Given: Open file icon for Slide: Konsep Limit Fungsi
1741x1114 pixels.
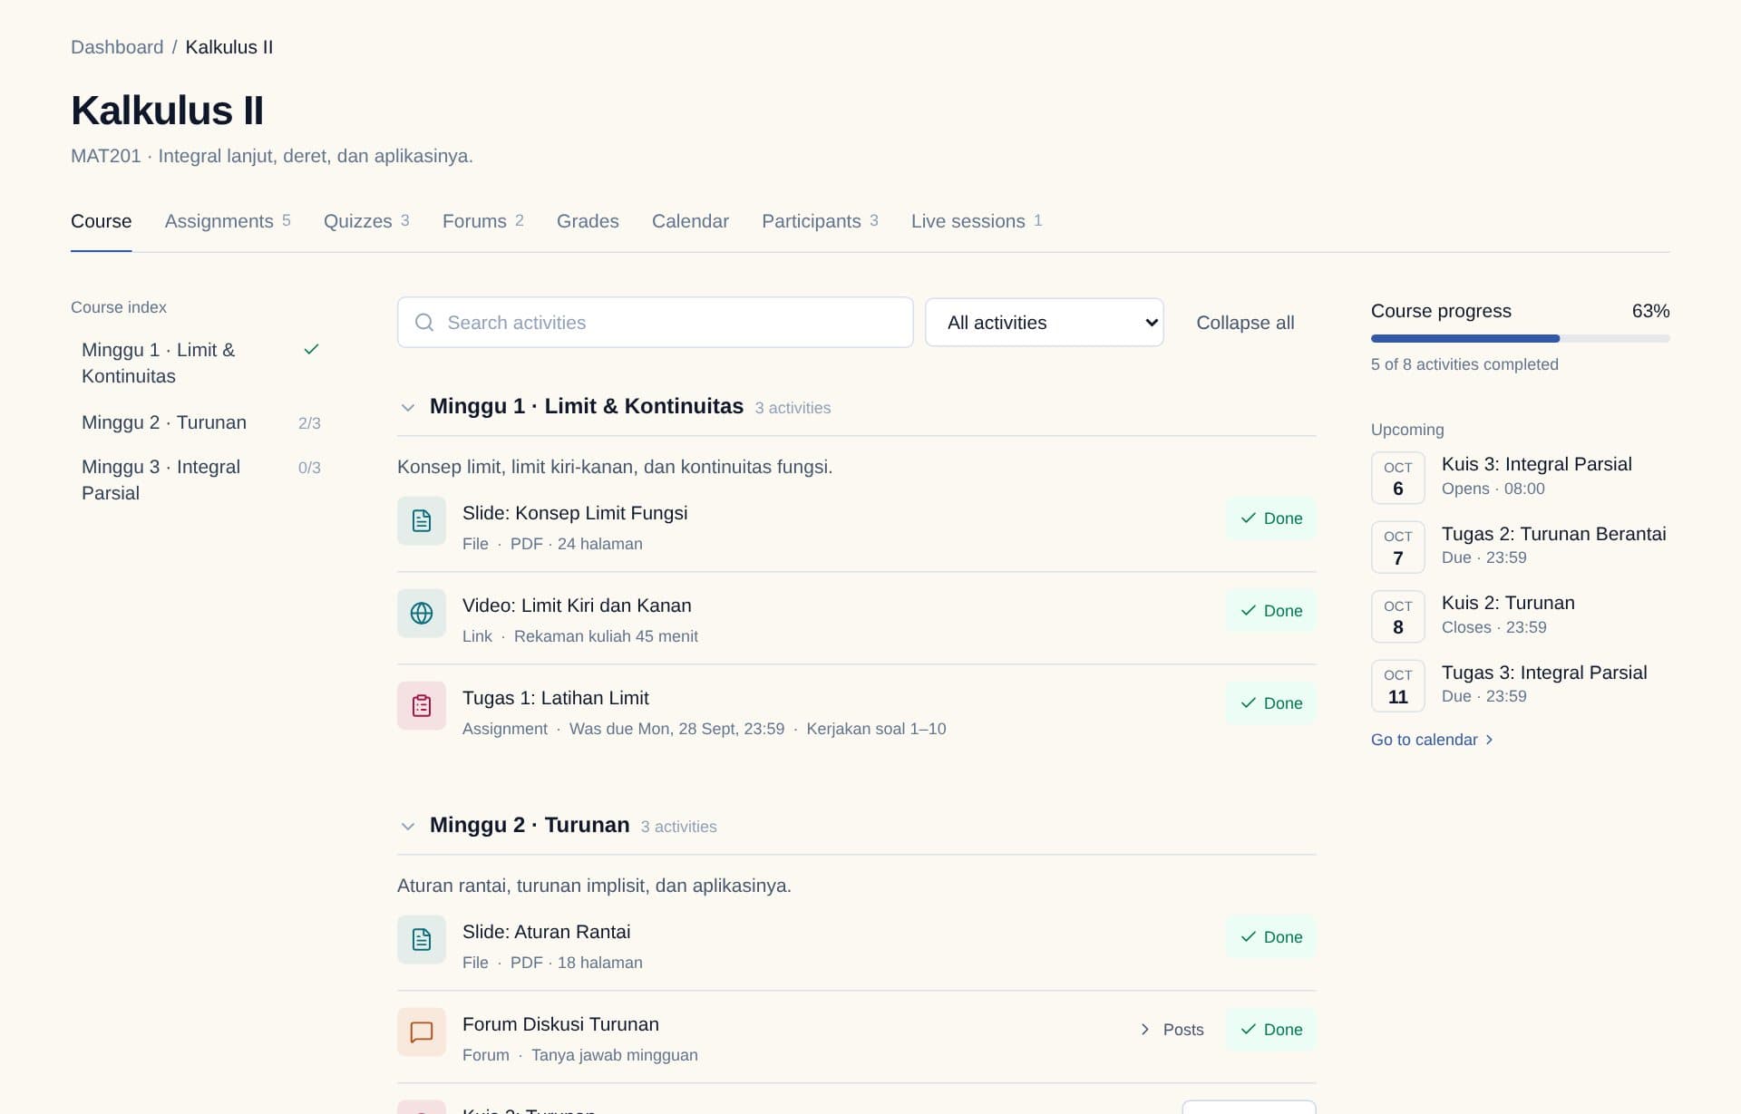Looking at the screenshot, I should point(422,521).
